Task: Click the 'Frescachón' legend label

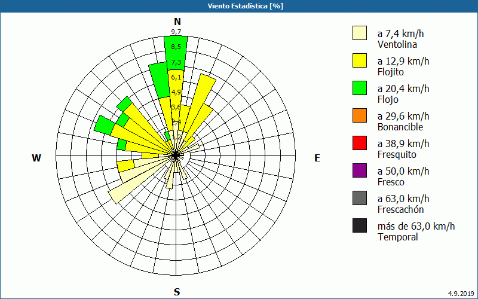Action: click(x=400, y=209)
